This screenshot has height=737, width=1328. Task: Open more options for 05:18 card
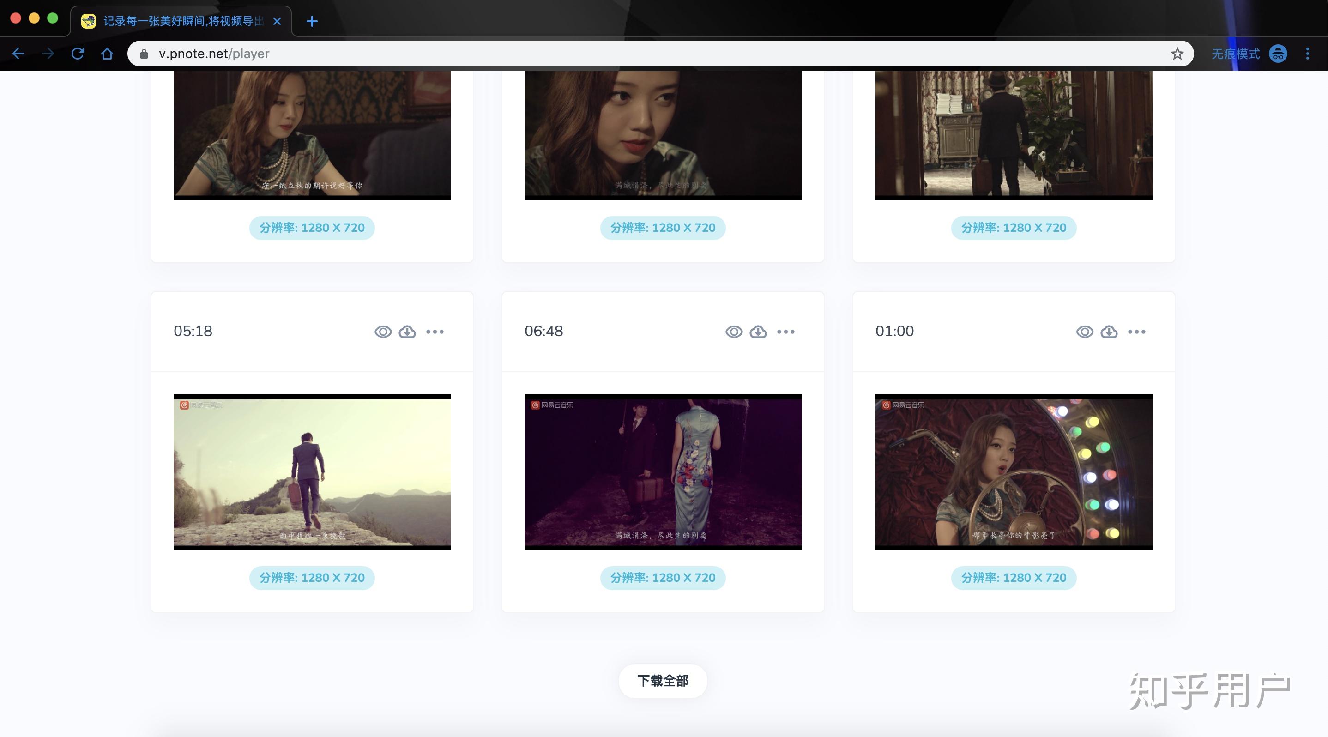435,332
